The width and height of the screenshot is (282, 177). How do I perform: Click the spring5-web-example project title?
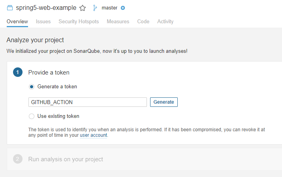46,8
